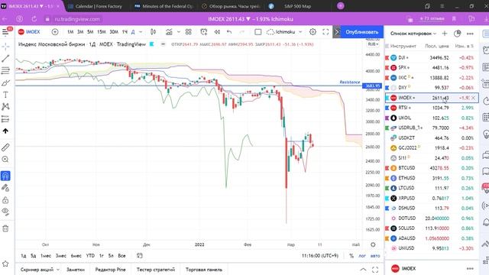Viewport: 489px width, 275px height.
Task: Select the 15M timeframe
Action: [102, 32]
